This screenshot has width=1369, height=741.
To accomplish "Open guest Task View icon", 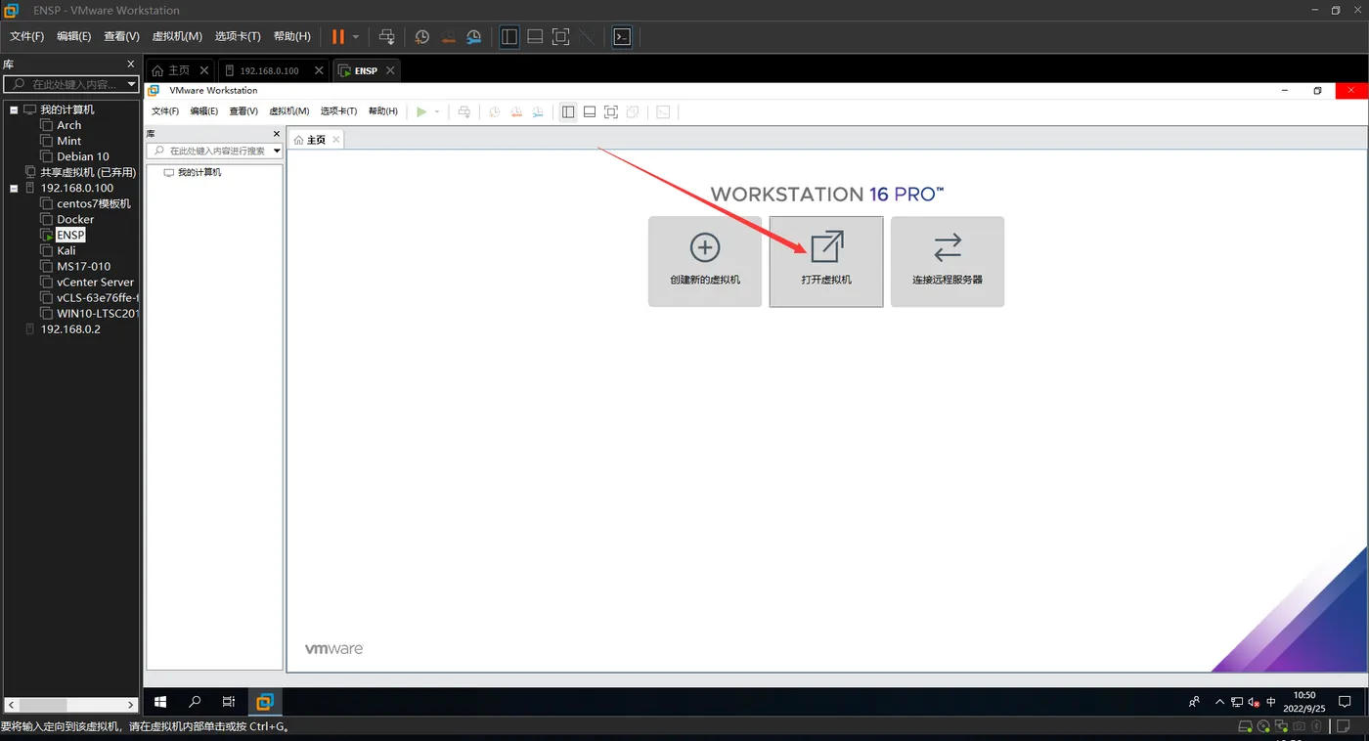I will 229,702.
